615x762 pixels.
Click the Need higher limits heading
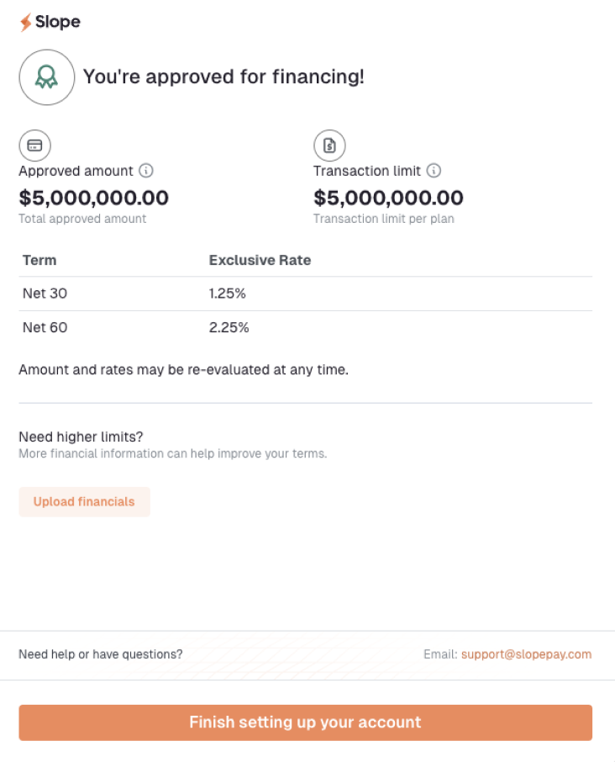(x=81, y=437)
